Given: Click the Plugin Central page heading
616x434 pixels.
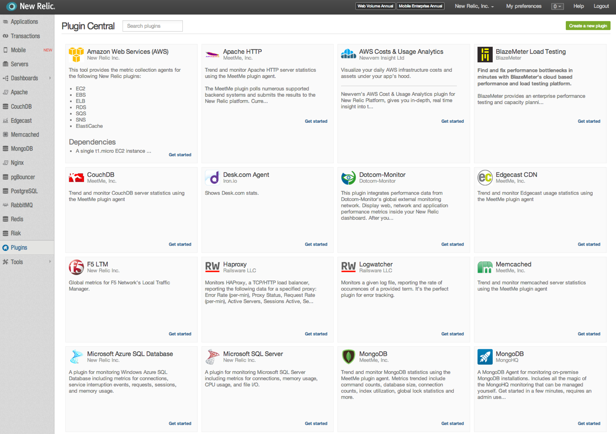Looking at the screenshot, I should [x=88, y=26].
